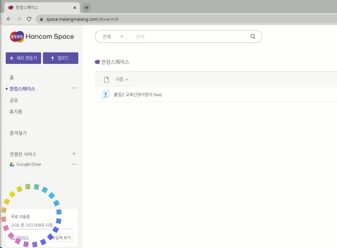Screen dimensions: 337x248
Task: Open more options for Google Drive
Action: coord(74,164)
